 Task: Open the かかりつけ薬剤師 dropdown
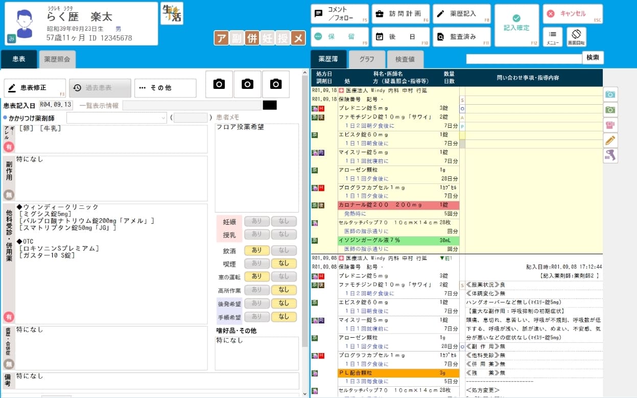tap(116, 118)
